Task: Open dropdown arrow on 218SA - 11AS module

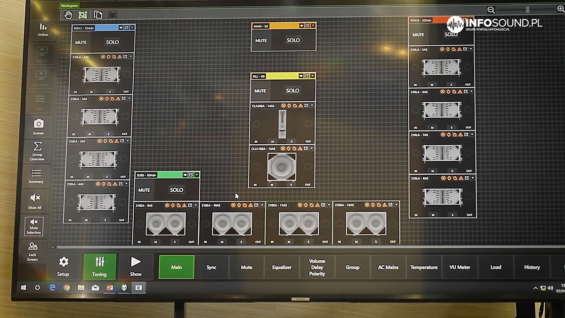Action: pos(329,205)
